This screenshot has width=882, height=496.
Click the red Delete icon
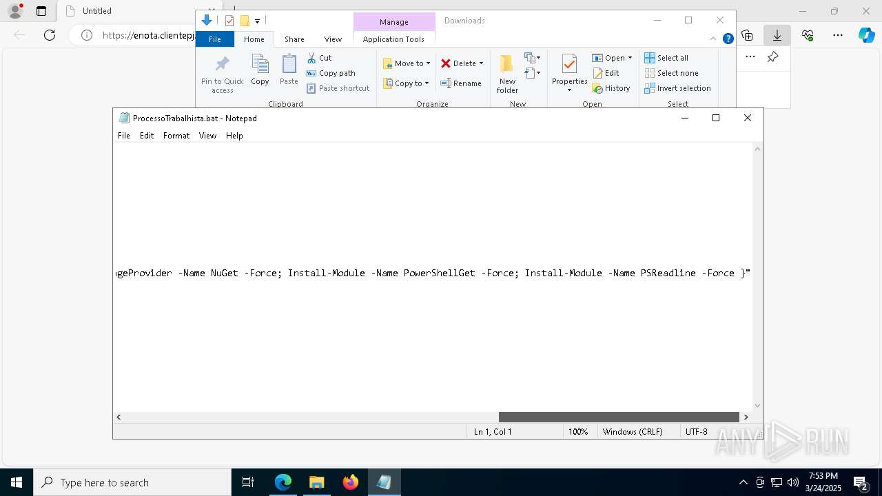pyautogui.click(x=446, y=63)
